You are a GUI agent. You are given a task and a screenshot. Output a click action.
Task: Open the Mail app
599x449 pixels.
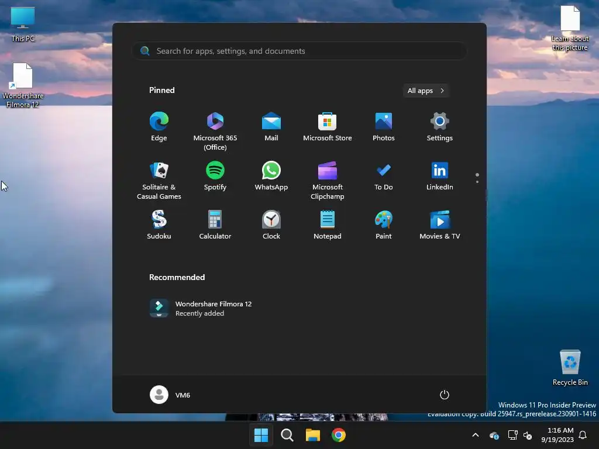pyautogui.click(x=271, y=127)
